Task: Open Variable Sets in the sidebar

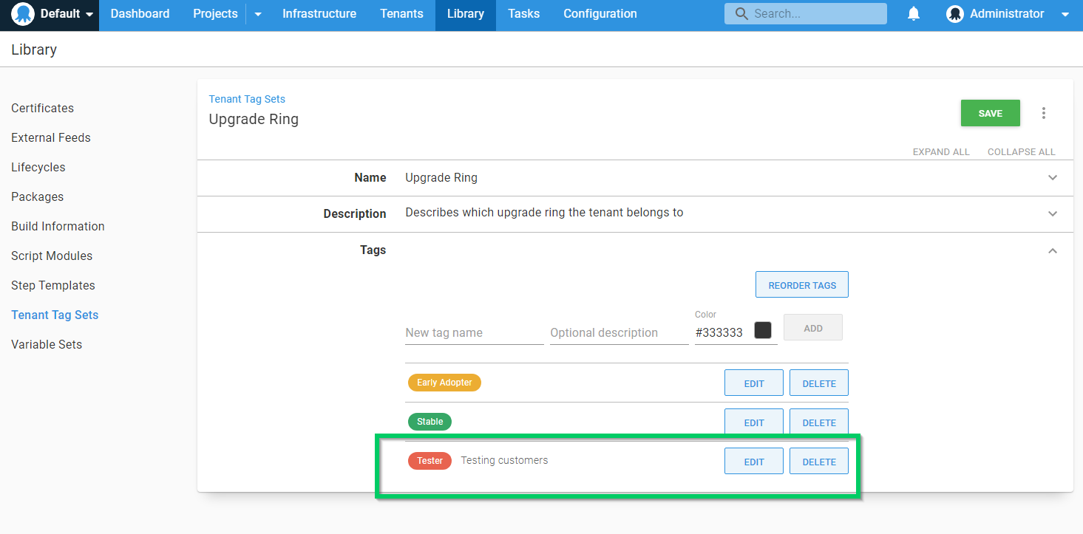Action: coord(47,344)
